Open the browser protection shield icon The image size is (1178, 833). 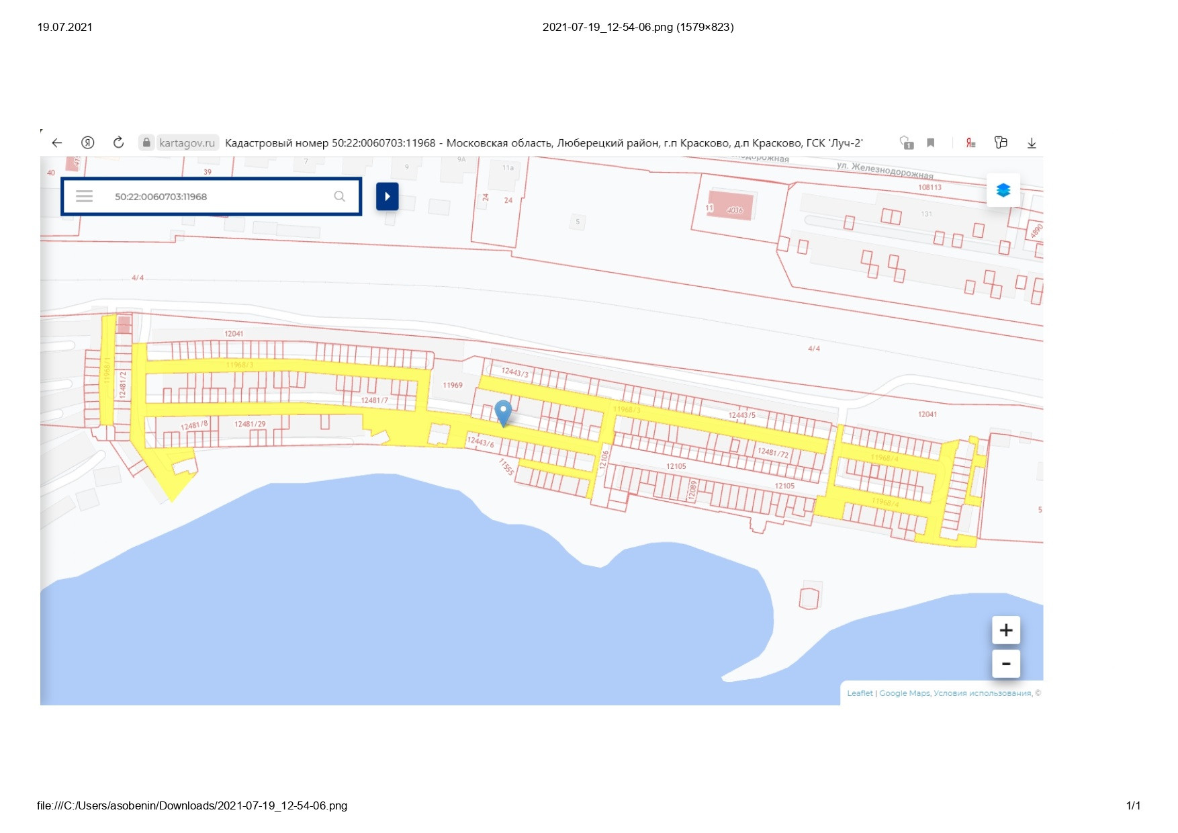click(x=907, y=143)
